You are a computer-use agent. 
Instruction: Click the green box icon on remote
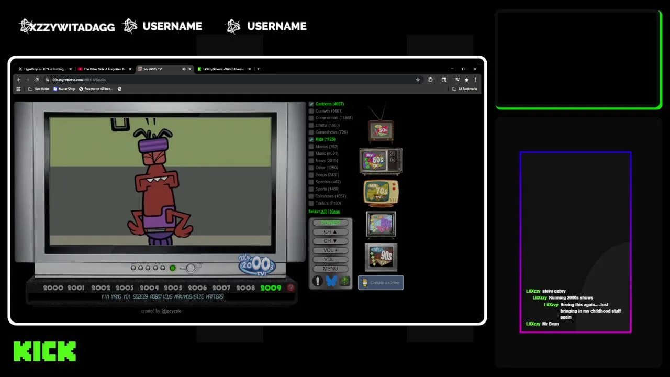(x=344, y=281)
